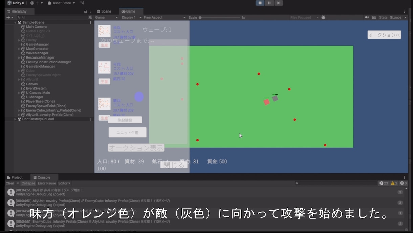Select the Global Light 2D object
The height and width of the screenshot is (233, 413).
[x=38, y=31]
